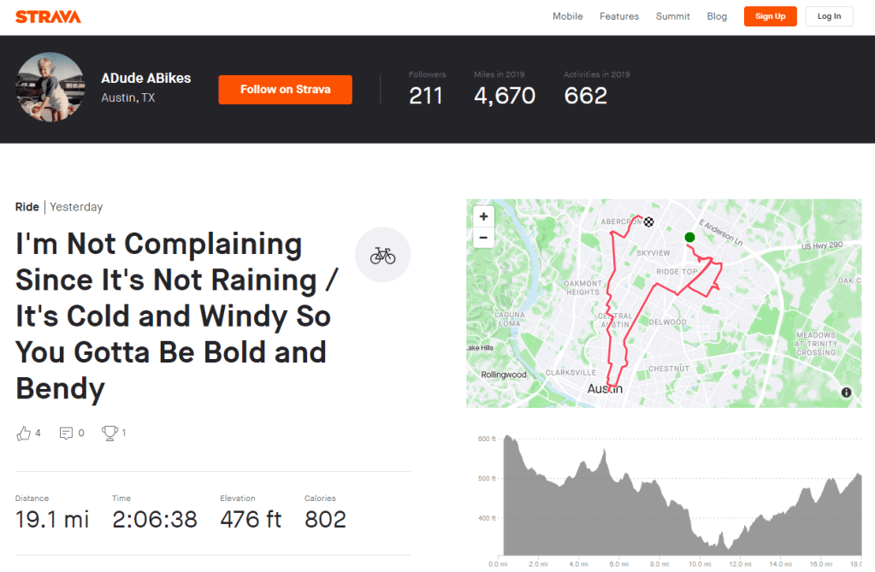The image size is (875, 572).
Task: Open the Blog link
Action: tap(717, 16)
